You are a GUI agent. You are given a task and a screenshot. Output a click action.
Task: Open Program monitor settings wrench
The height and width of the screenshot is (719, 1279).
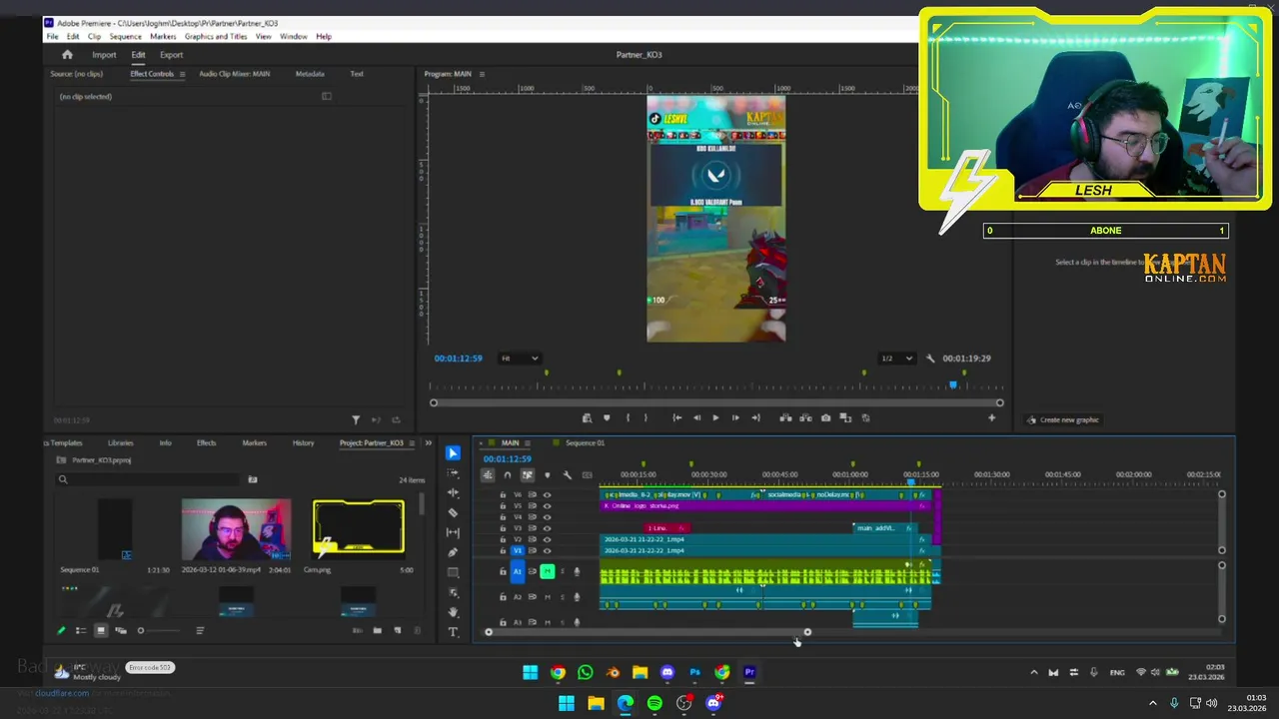(930, 359)
